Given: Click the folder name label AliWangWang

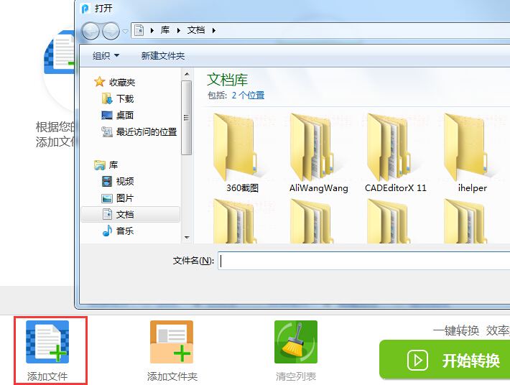Looking at the screenshot, I should point(318,188).
